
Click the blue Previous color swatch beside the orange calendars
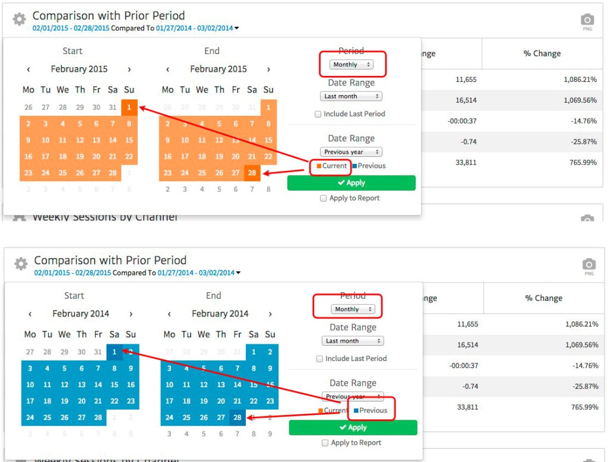tap(354, 166)
